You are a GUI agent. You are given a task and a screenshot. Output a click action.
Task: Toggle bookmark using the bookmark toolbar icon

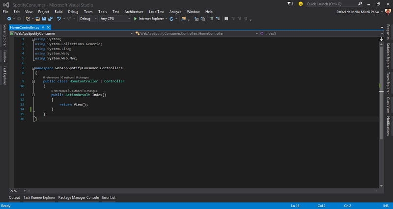225,19
